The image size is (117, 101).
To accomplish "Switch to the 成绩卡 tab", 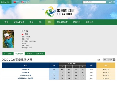I will click(x=30, y=54).
